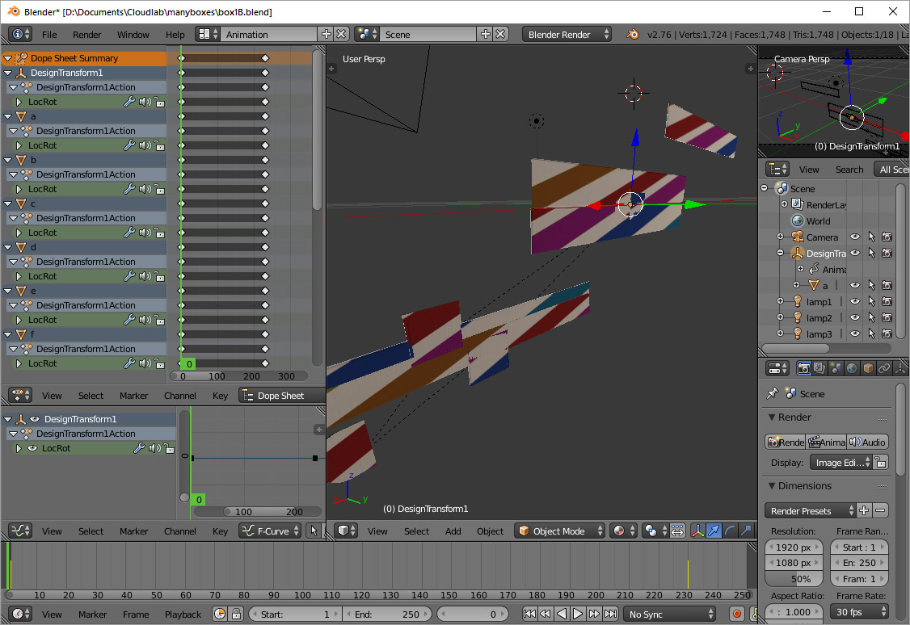
Task: Click the translate manipulator arrow icon
Action: click(714, 531)
